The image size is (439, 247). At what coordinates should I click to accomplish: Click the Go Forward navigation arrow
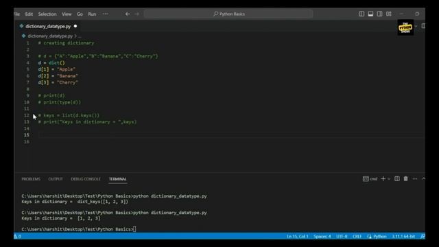[137, 14]
